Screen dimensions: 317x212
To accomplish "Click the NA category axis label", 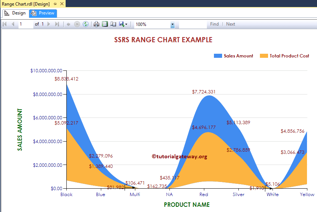I will coord(169,195).
